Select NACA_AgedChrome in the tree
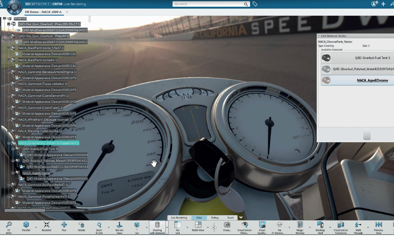The image size is (394, 236). click(36, 173)
